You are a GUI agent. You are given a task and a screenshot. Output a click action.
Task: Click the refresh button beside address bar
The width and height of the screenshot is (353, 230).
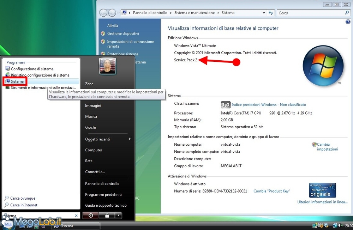271,13
